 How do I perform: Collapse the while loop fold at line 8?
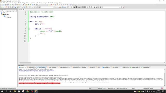tap(29, 29)
